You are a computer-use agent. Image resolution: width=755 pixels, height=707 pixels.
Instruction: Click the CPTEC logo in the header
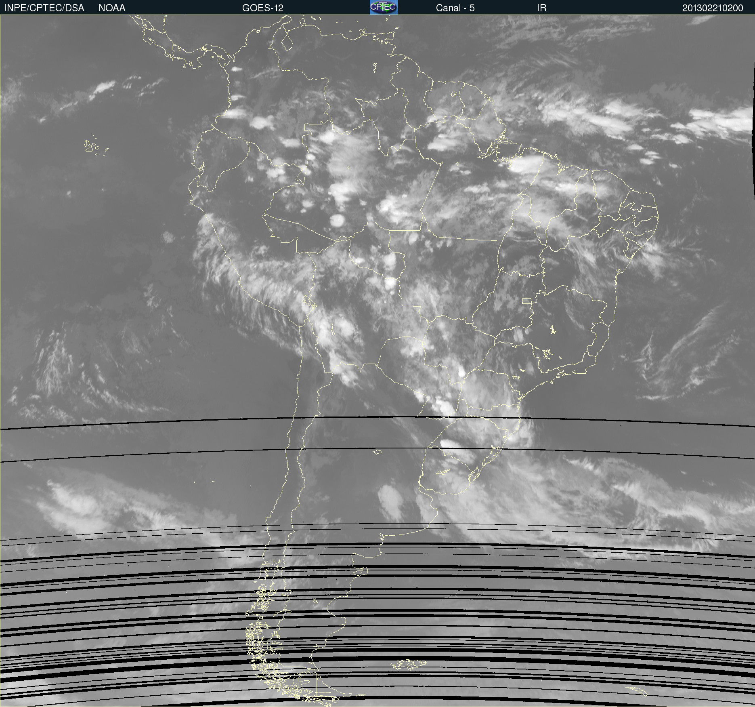pyautogui.click(x=384, y=7)
